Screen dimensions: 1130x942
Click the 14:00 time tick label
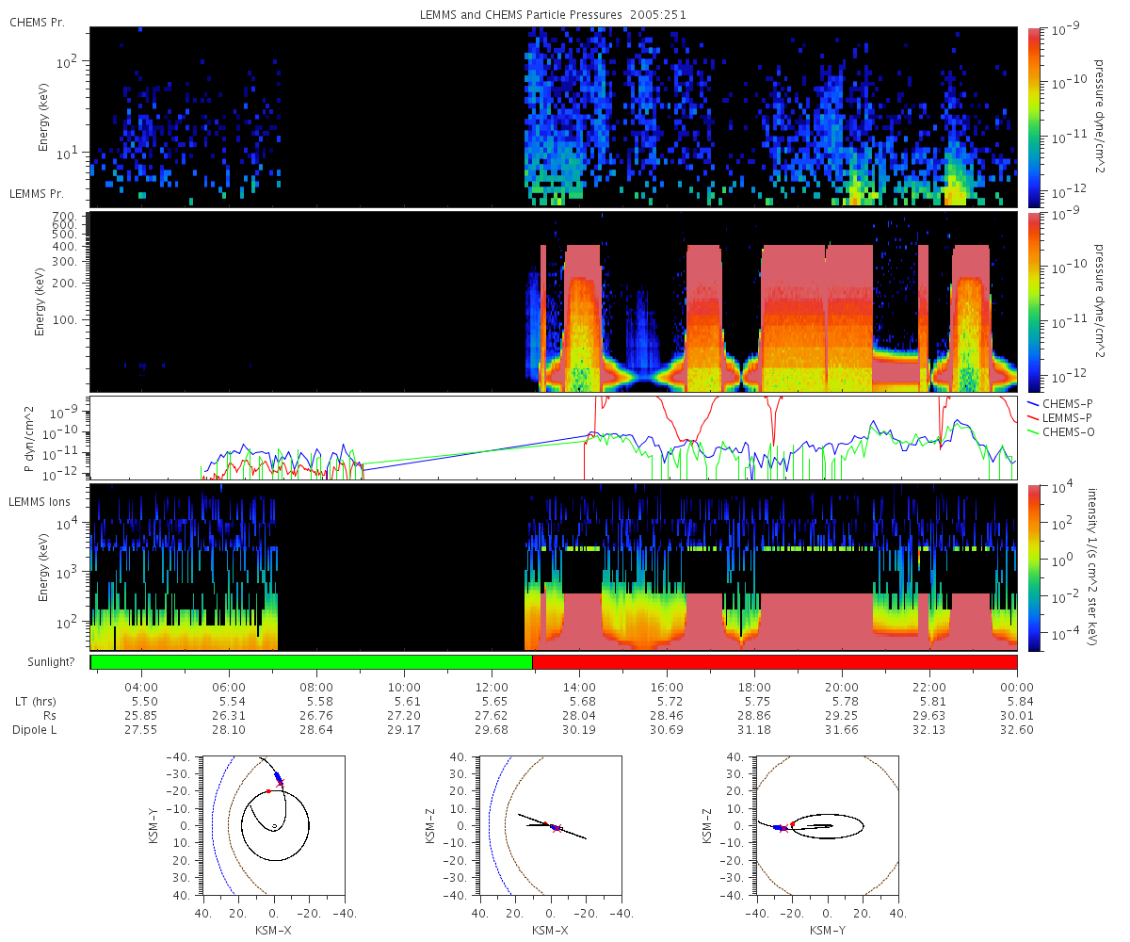click(x=579, y=689)
